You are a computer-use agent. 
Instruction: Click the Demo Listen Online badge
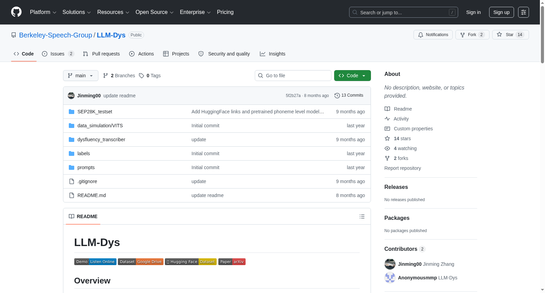(x=95, y=262)
